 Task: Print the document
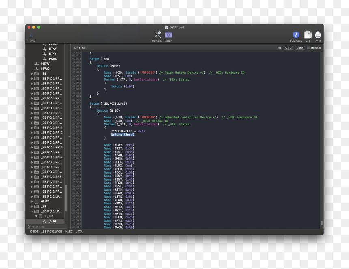(318, 37)
